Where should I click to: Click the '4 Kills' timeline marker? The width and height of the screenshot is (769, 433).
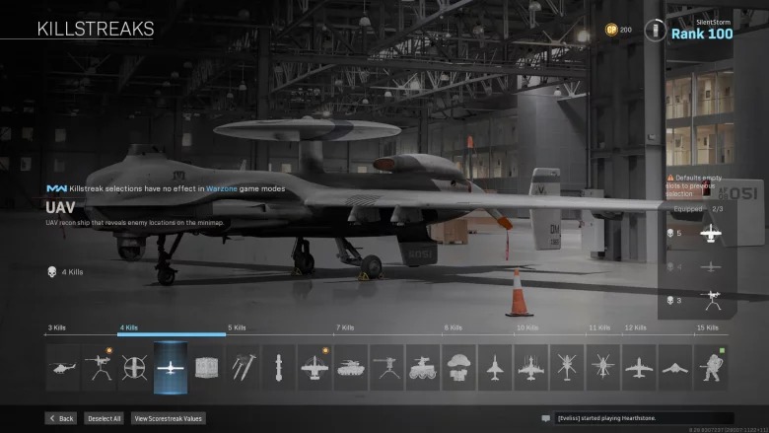pos(129,327)
